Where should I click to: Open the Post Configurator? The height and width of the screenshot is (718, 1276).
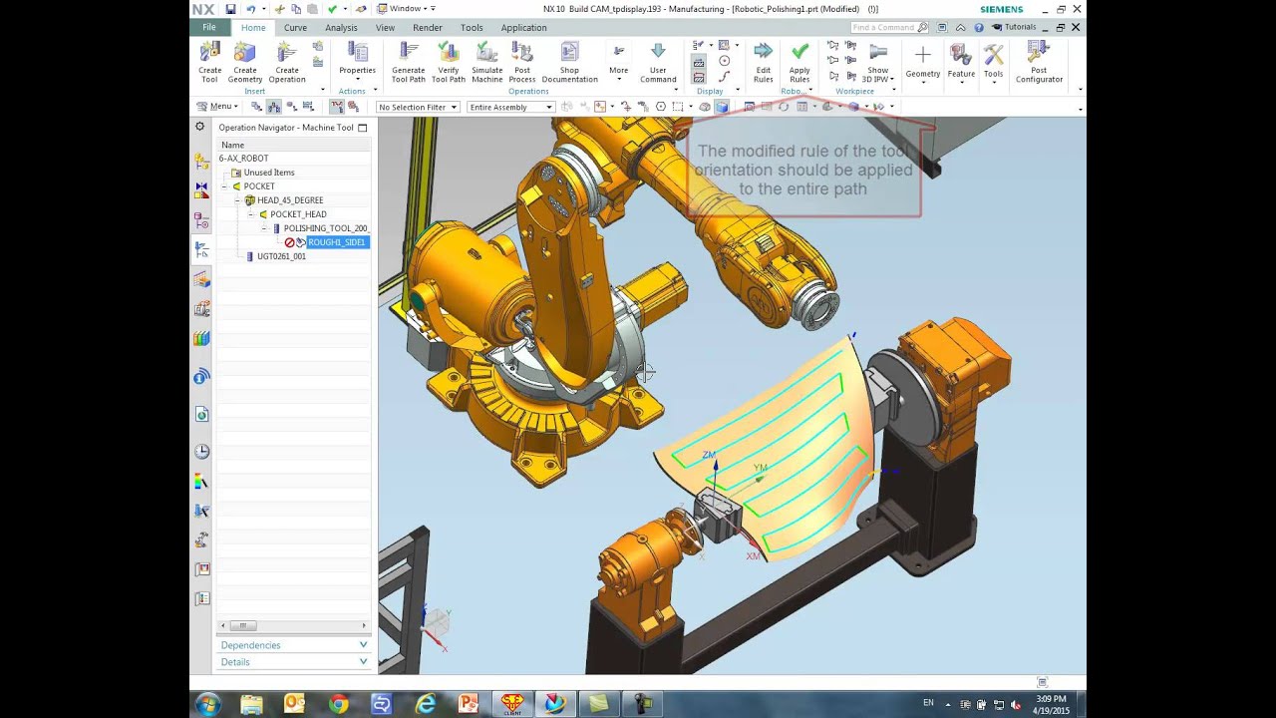pos(1040,62)
